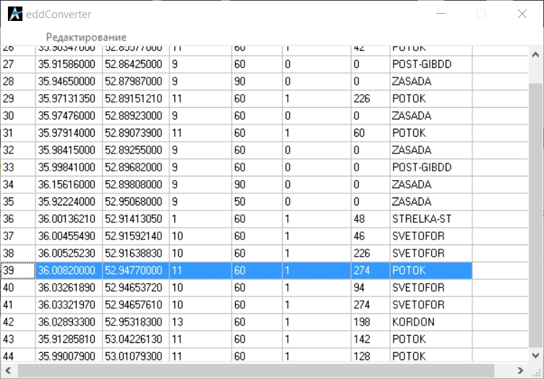Click the 36.15616000 coordinate cell
This screenshot has width=544, height=379.
coord(69,184)
